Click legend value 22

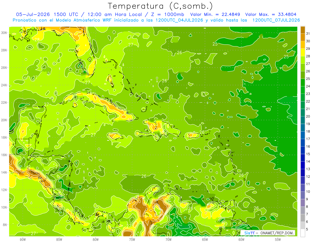click(x=308, y=101)
